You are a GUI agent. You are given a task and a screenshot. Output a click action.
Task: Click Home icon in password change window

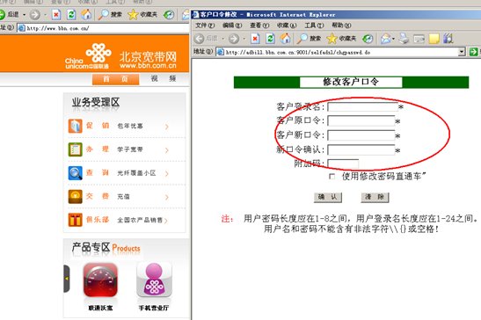coord(285,38)
